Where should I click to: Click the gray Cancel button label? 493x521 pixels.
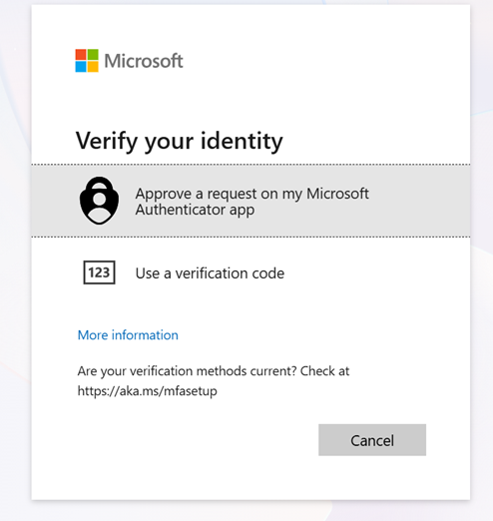click(372, 440)
